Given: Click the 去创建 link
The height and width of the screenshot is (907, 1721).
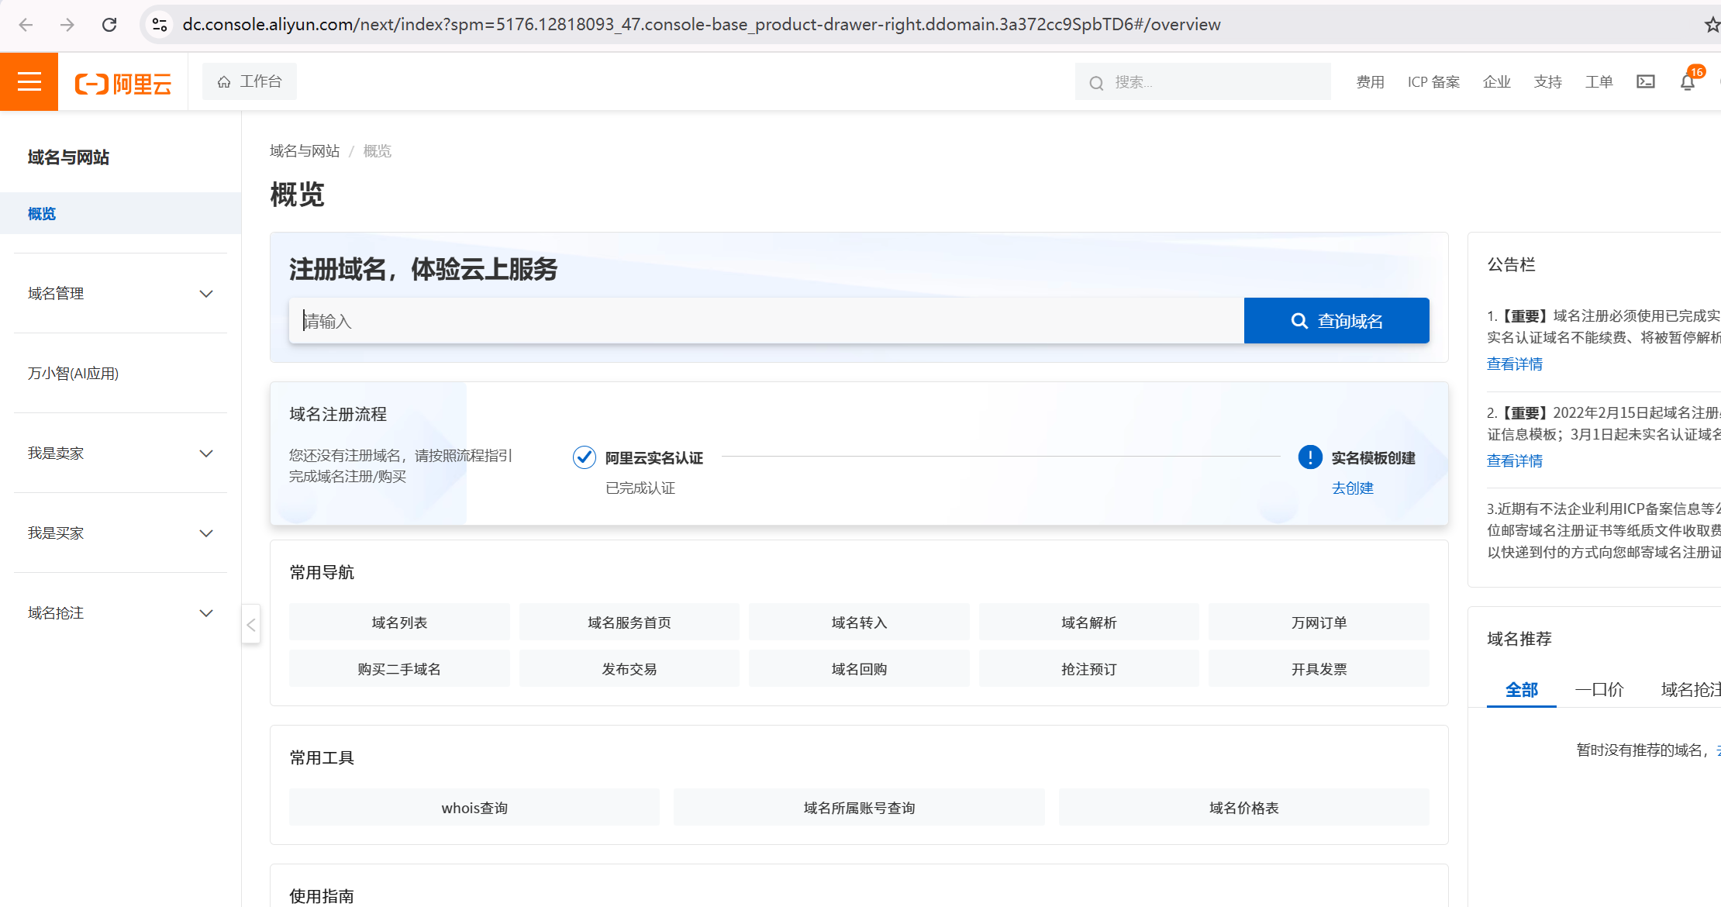Looking at the screenshot, I should coord(1352,488).
